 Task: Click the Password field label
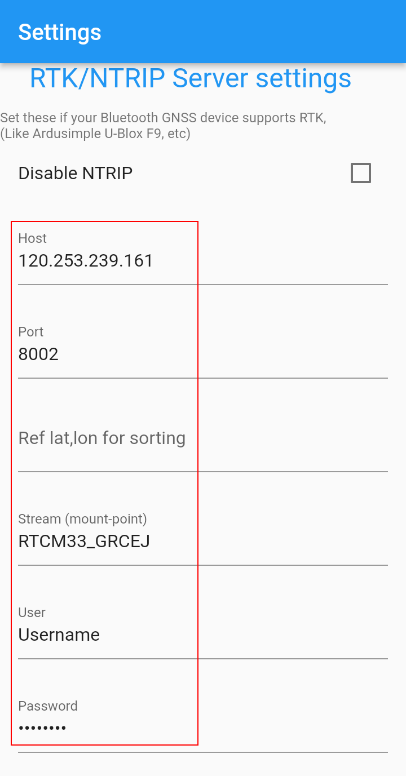(48, 706)
